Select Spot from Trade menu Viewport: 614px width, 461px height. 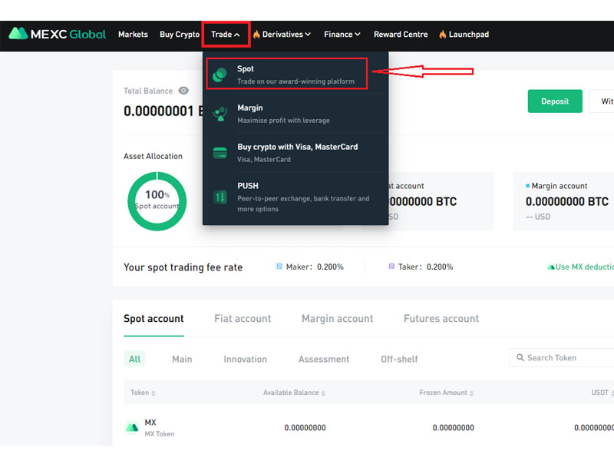pos(286,74)
